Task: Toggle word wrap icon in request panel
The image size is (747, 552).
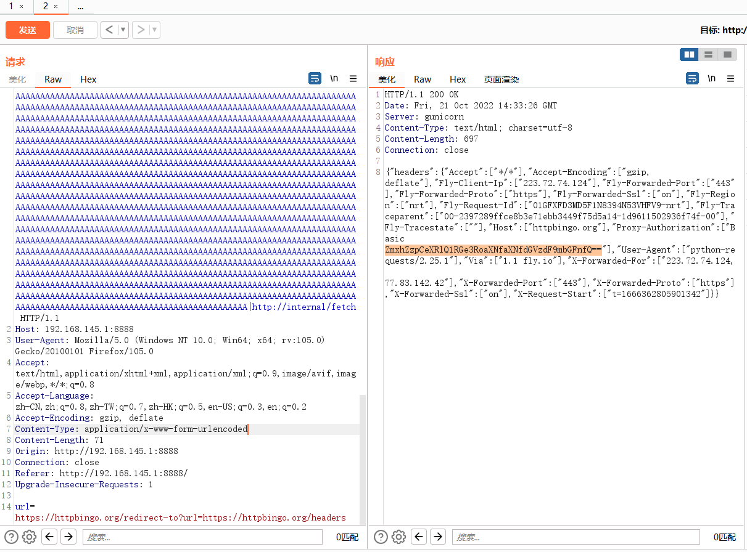Action: pyautogui.click(x=315, y=78)
